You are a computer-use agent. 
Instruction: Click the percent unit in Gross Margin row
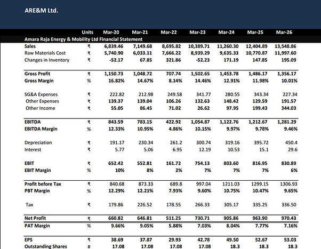click(x=89, y=81)
